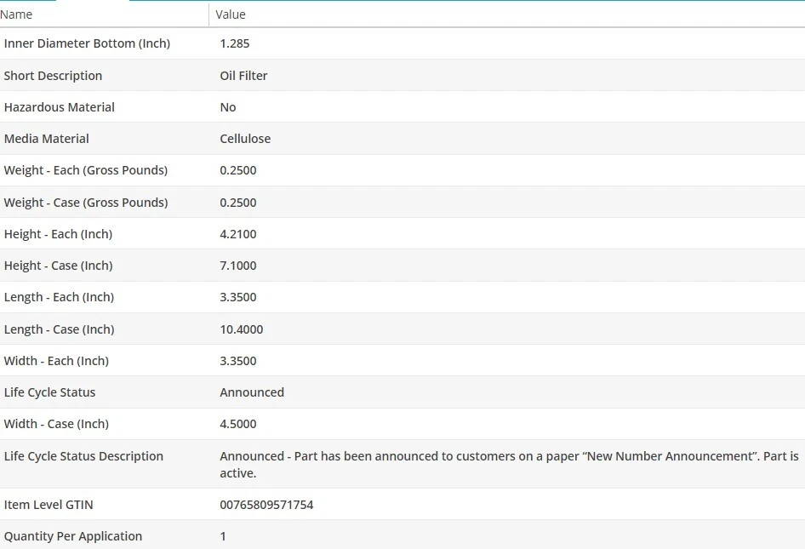The image size is (805, 549).
Task: Click Weight - Case (Gross Pounds) label
Action: tap(86, 203)
